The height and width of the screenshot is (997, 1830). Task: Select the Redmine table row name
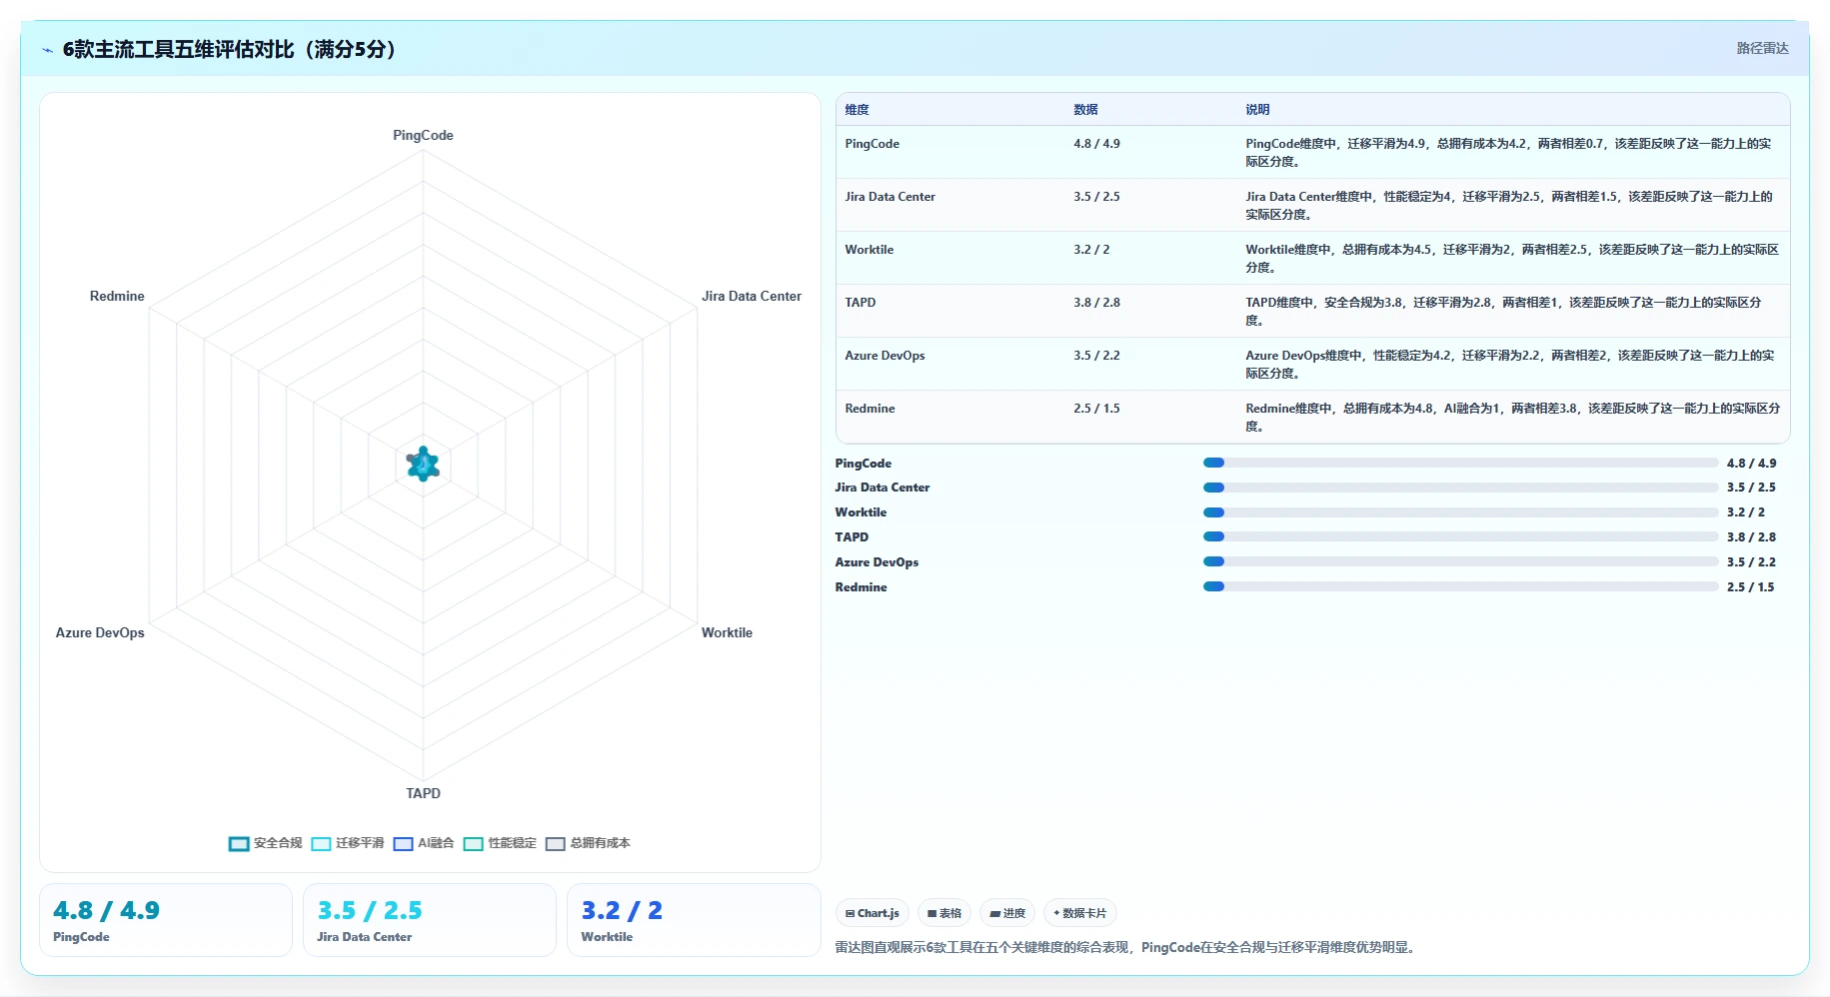(x=870, y=409)
